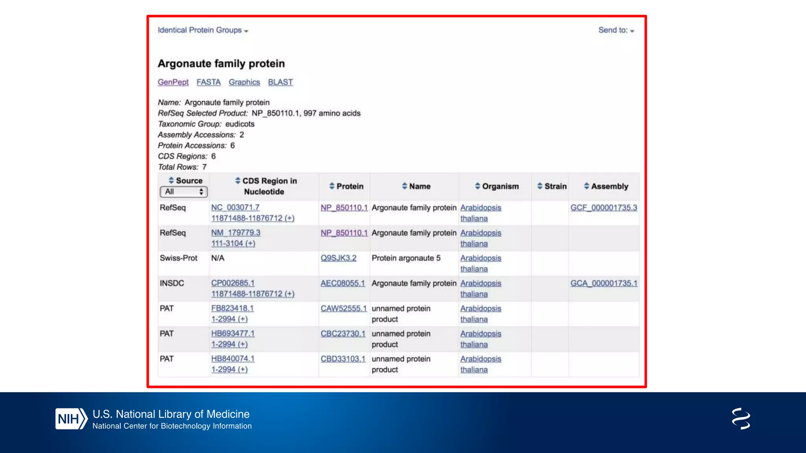
Task: Sort by CDS Region in Nucleotide
Action: 238,180
